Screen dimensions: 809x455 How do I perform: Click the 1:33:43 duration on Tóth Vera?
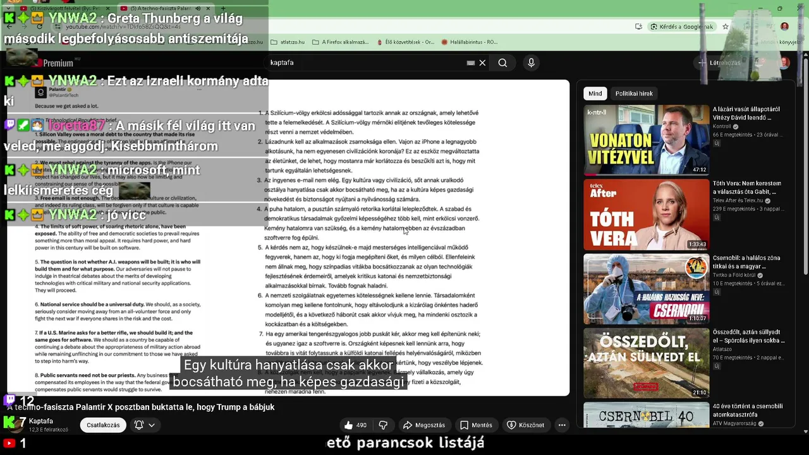click(697, 244)
